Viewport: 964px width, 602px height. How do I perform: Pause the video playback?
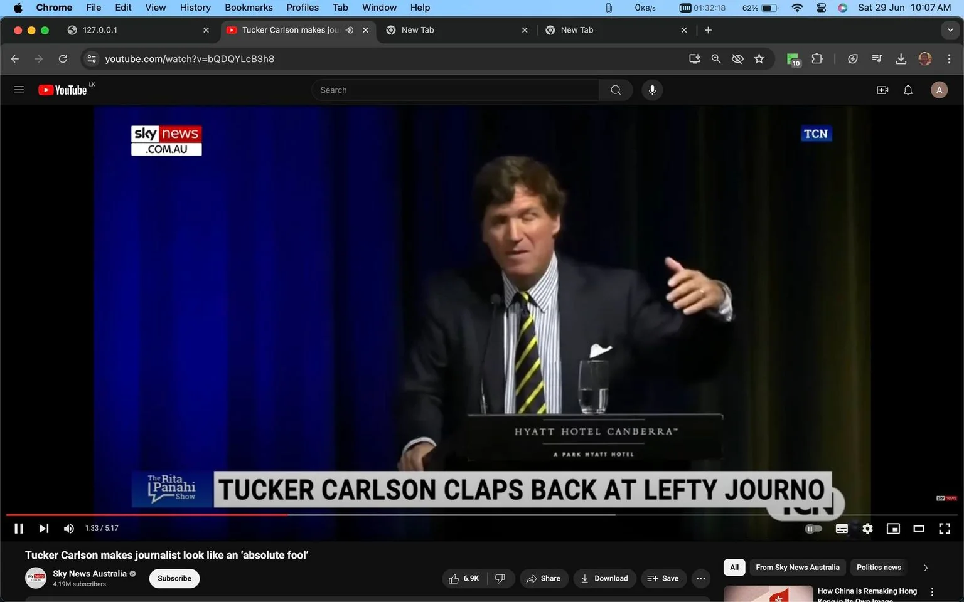click(19, 529)
